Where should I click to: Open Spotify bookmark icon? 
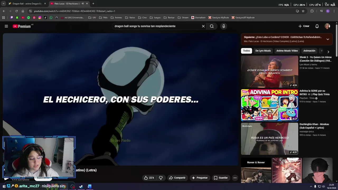click(x=29, y=18)
